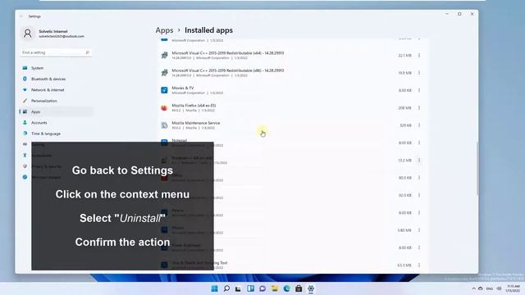The height and width of the screenshot is (295, 525).
Task: Click the 208 MB size value
Action: tap(404, 107)
